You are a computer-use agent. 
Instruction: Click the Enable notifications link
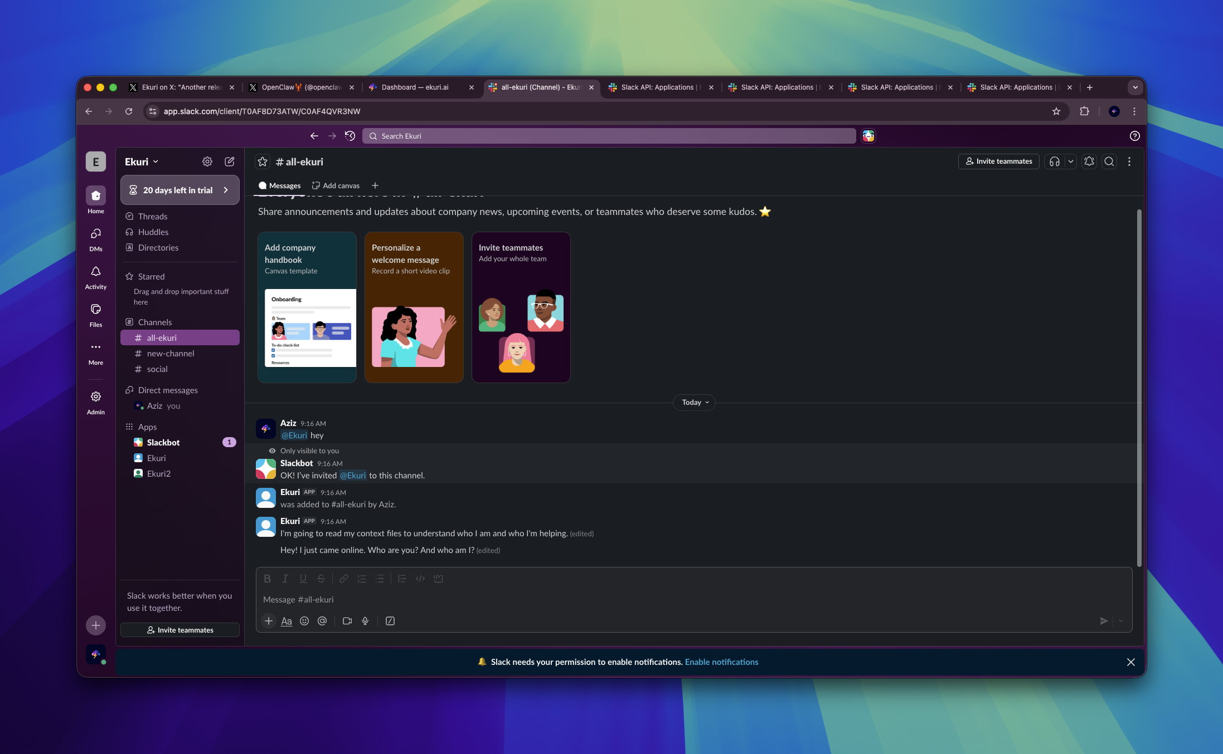[x=721, y=662]
